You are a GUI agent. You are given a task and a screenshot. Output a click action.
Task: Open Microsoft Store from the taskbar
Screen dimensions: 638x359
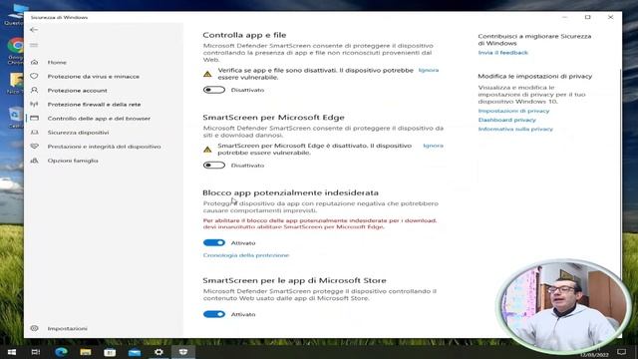(x=110, y=352)
